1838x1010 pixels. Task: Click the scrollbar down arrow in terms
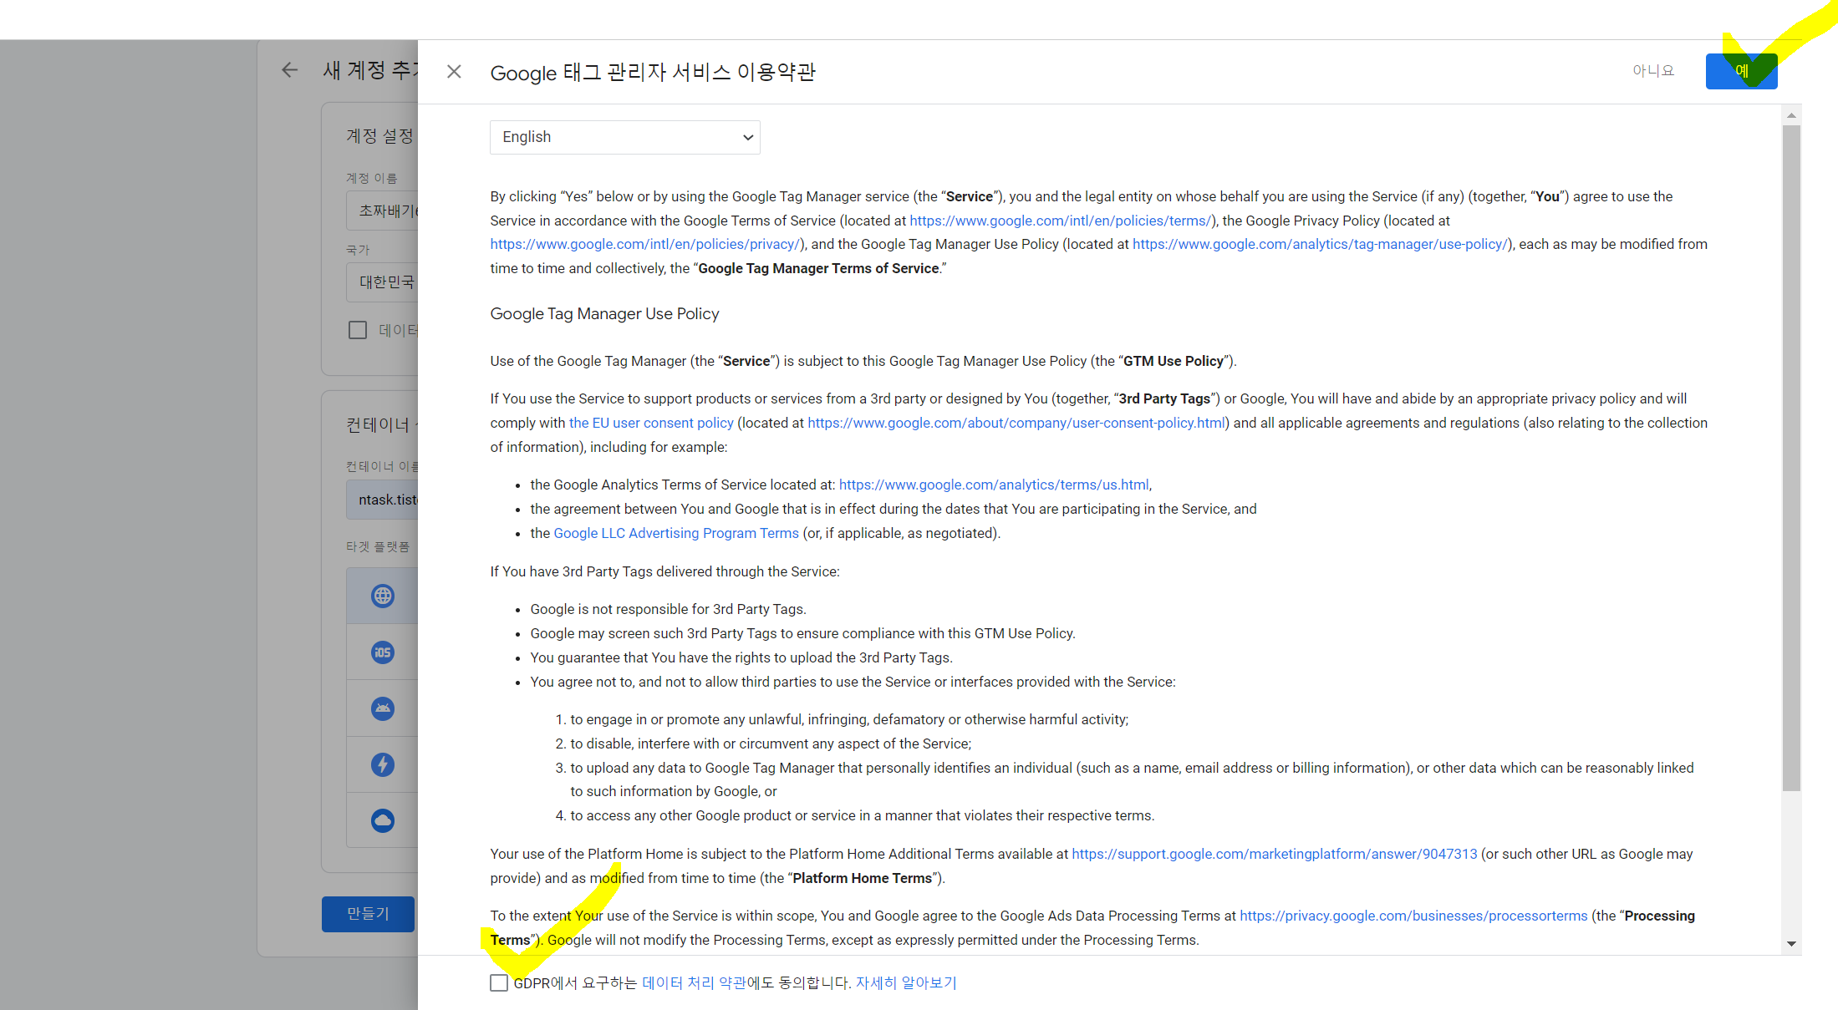click(x=1791, y=943)
